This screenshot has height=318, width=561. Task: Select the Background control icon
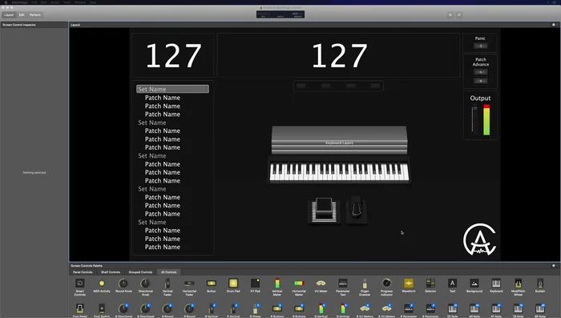(474, 284)
